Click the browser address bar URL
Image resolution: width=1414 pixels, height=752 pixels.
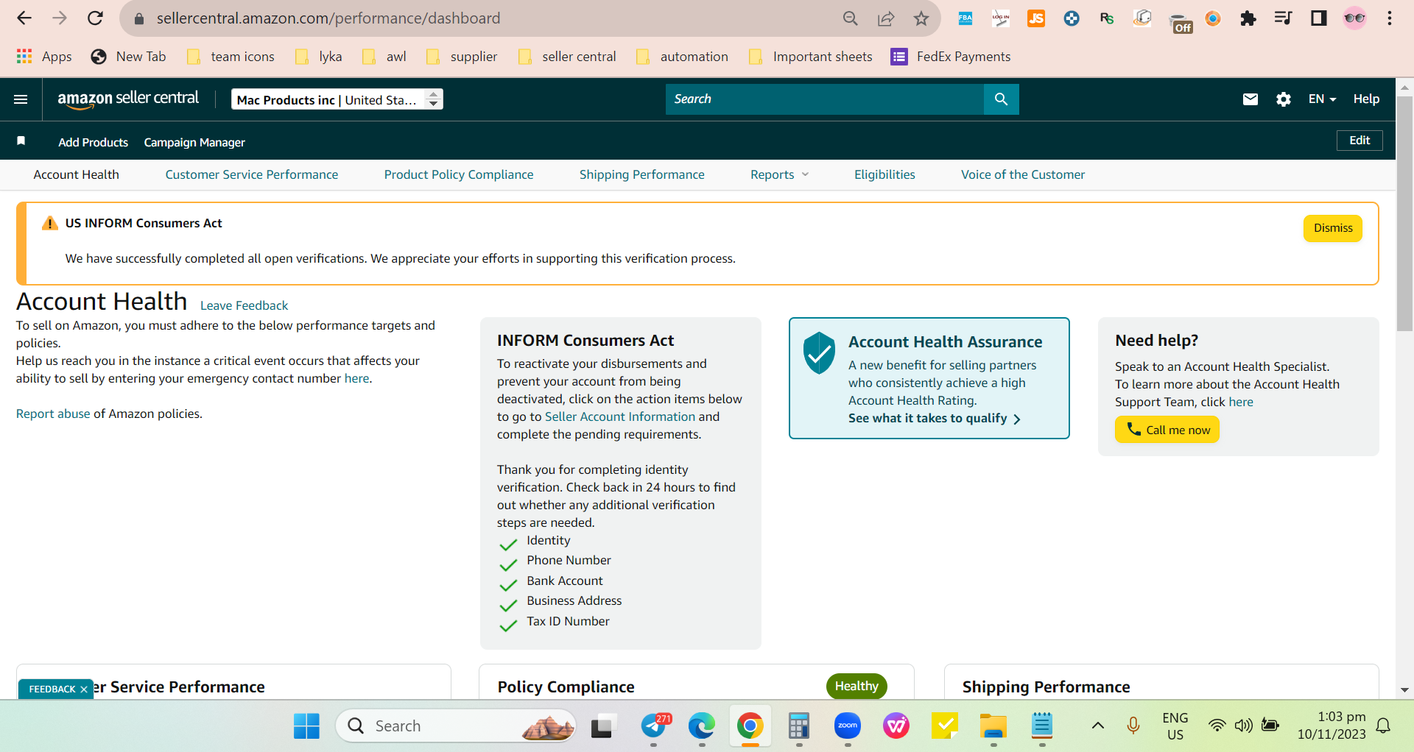tap(328, 18)
